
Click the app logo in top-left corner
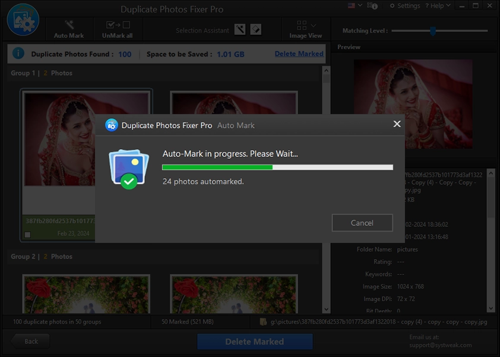point(23,20)
